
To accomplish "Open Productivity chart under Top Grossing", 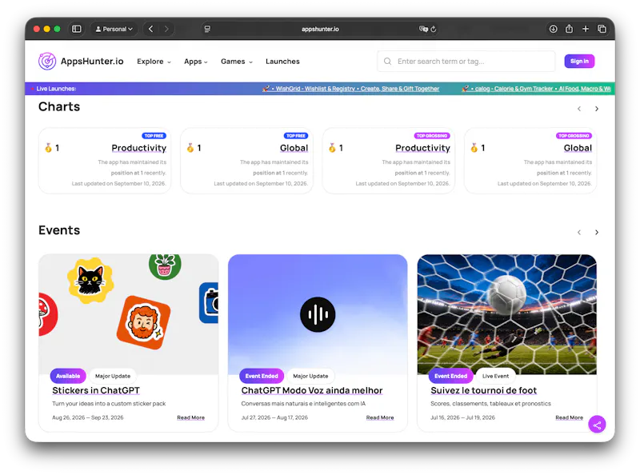I will click(x=422, y=148).
